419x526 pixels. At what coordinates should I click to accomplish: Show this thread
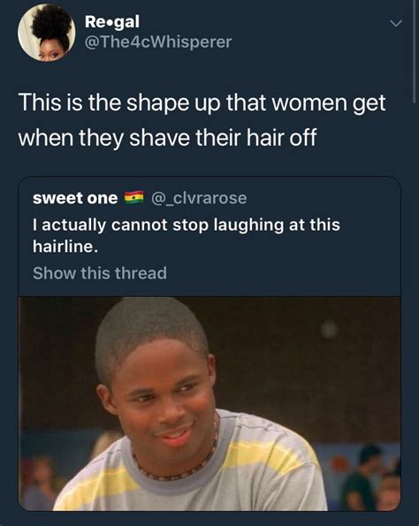[x=100, y=273]
